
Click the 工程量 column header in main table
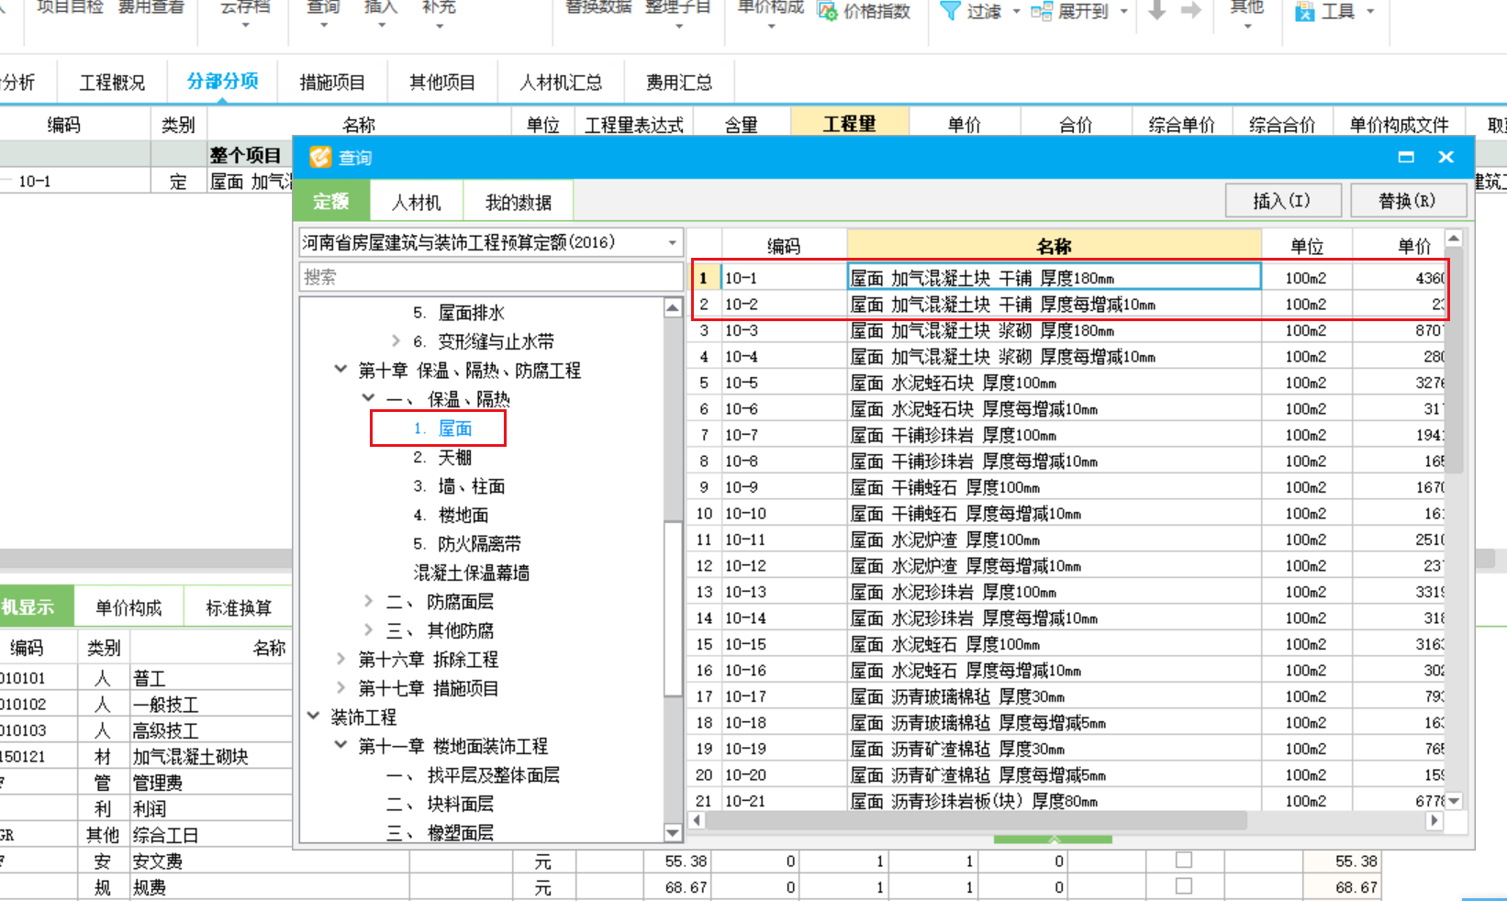pyautogui.click(x=849, y=124)
